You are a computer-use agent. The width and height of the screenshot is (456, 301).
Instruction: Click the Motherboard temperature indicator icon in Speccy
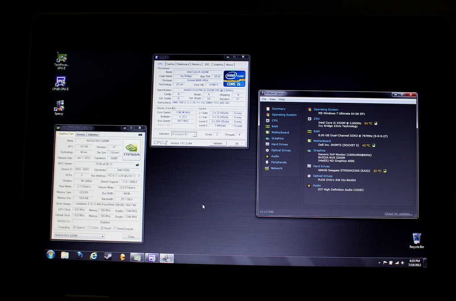click(x=374, y=145)
